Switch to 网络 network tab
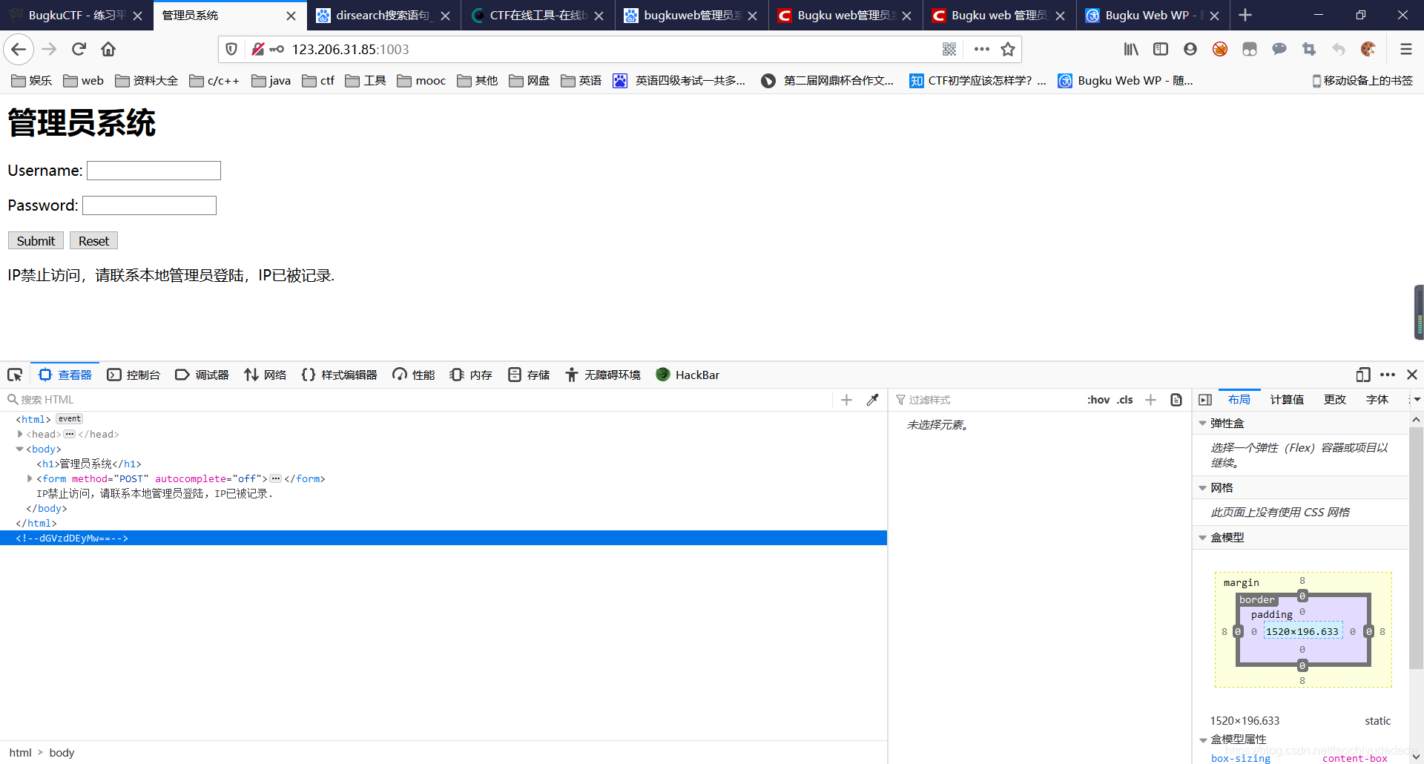1424x764 pixels. pos(266,375)
